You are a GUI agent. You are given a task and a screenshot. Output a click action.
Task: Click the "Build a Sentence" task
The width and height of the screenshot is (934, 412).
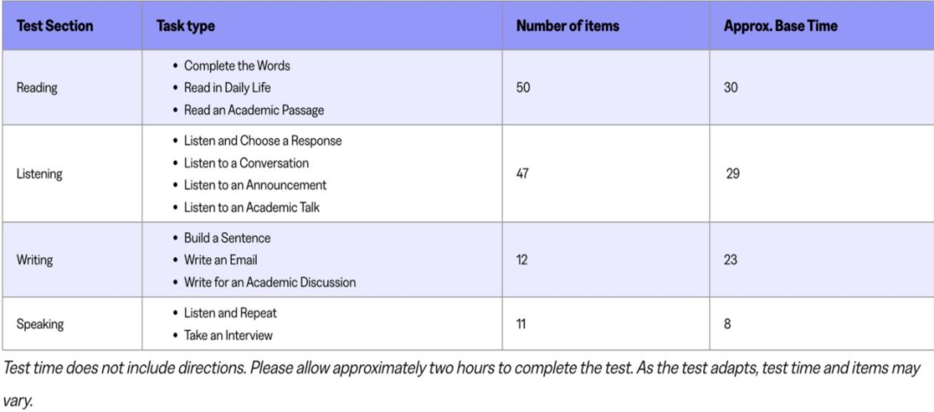227,238
